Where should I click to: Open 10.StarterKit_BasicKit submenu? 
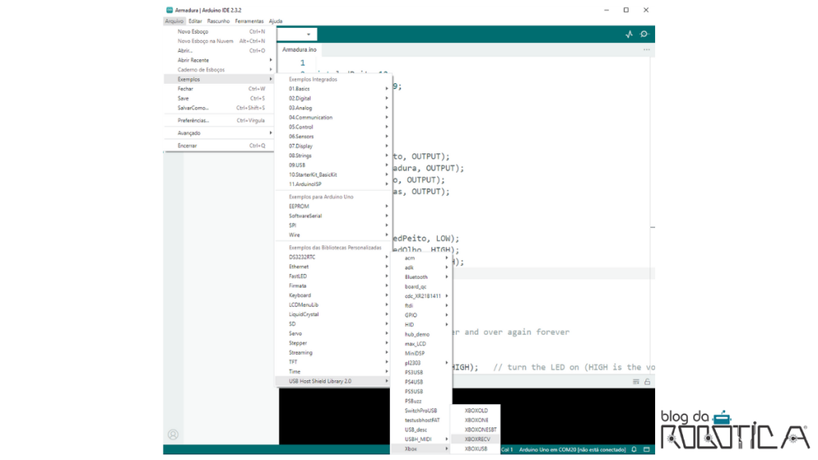[x=333, y=175]
